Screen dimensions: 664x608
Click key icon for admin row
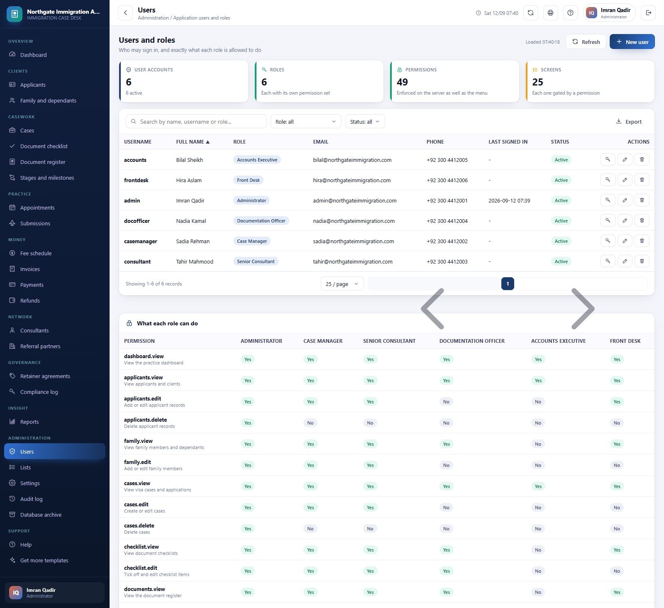tap(608, 200)
